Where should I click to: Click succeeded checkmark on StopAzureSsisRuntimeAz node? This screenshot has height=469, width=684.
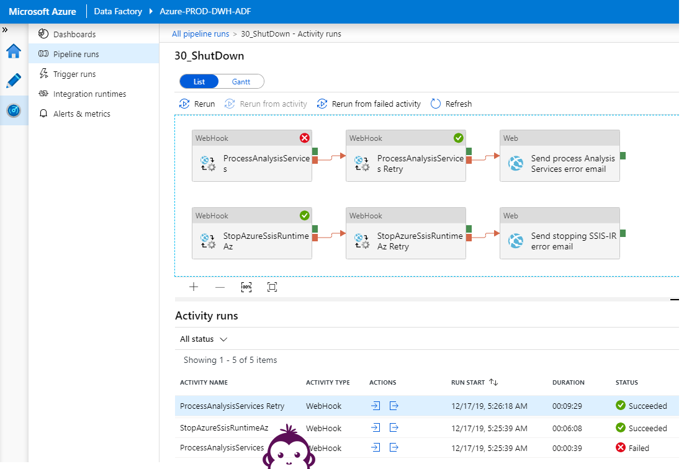[x=305, y=216]
